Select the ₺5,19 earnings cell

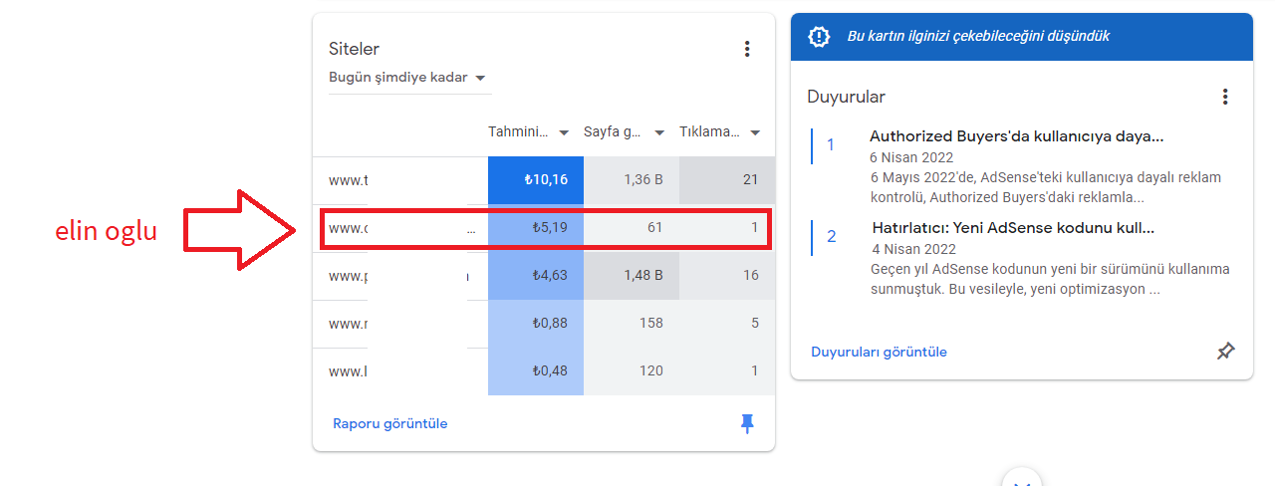(x=536, y=228)
